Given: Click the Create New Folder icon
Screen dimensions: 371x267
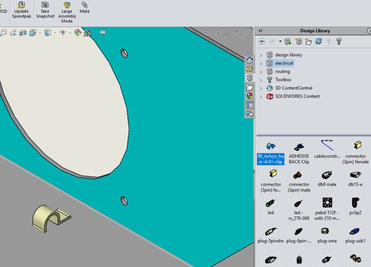Looking at the screenshot, I should [x=308, y=42].
